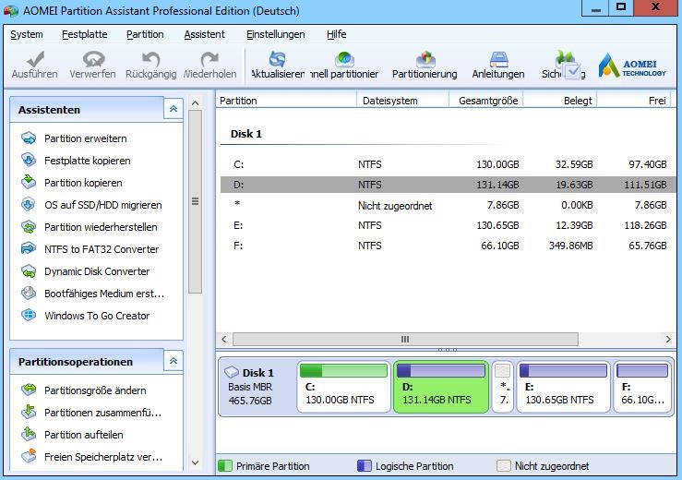Viewport: 682px width, 480px height.
Task: Select the C: partition block in disk map
Action: point(343,387)
